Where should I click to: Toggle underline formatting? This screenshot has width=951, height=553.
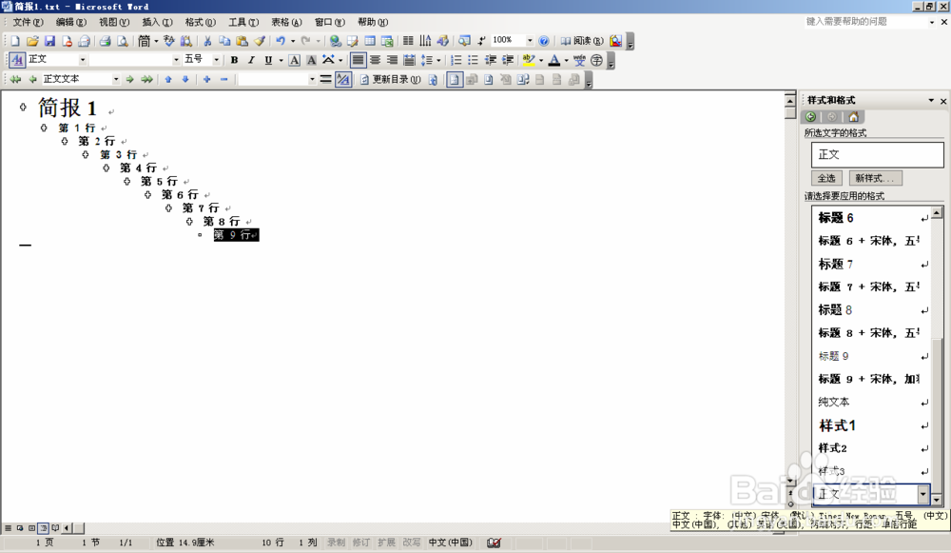tap(268, 60)
